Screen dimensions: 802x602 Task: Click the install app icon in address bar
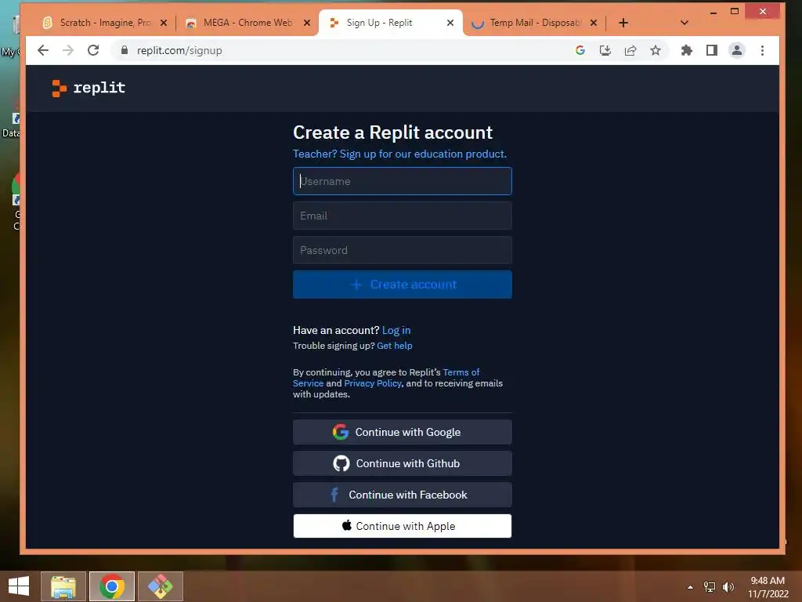[x=605, y=50]
